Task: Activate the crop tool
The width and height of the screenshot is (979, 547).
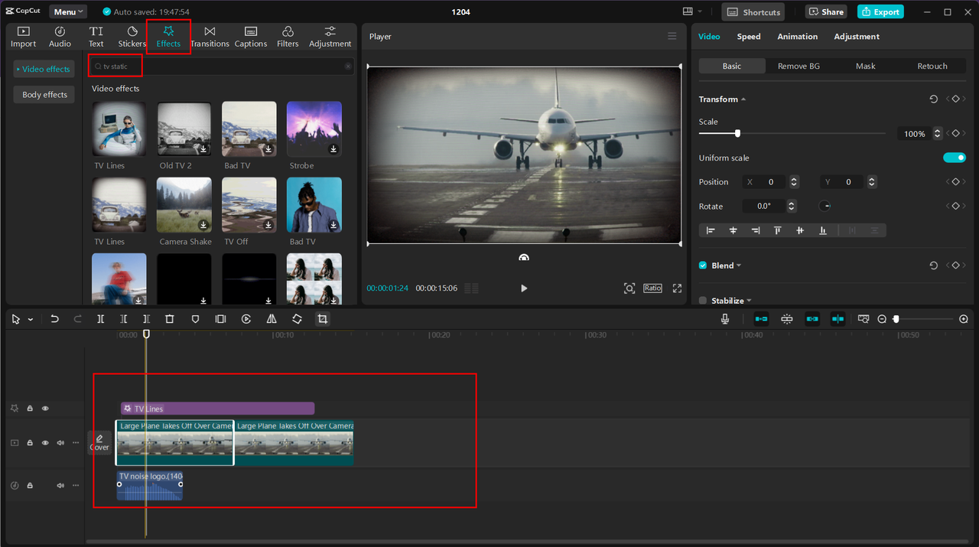Action: point(323,319)
